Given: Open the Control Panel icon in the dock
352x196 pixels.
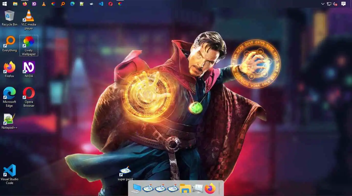Looking at the screenshot, I should 197,189.
